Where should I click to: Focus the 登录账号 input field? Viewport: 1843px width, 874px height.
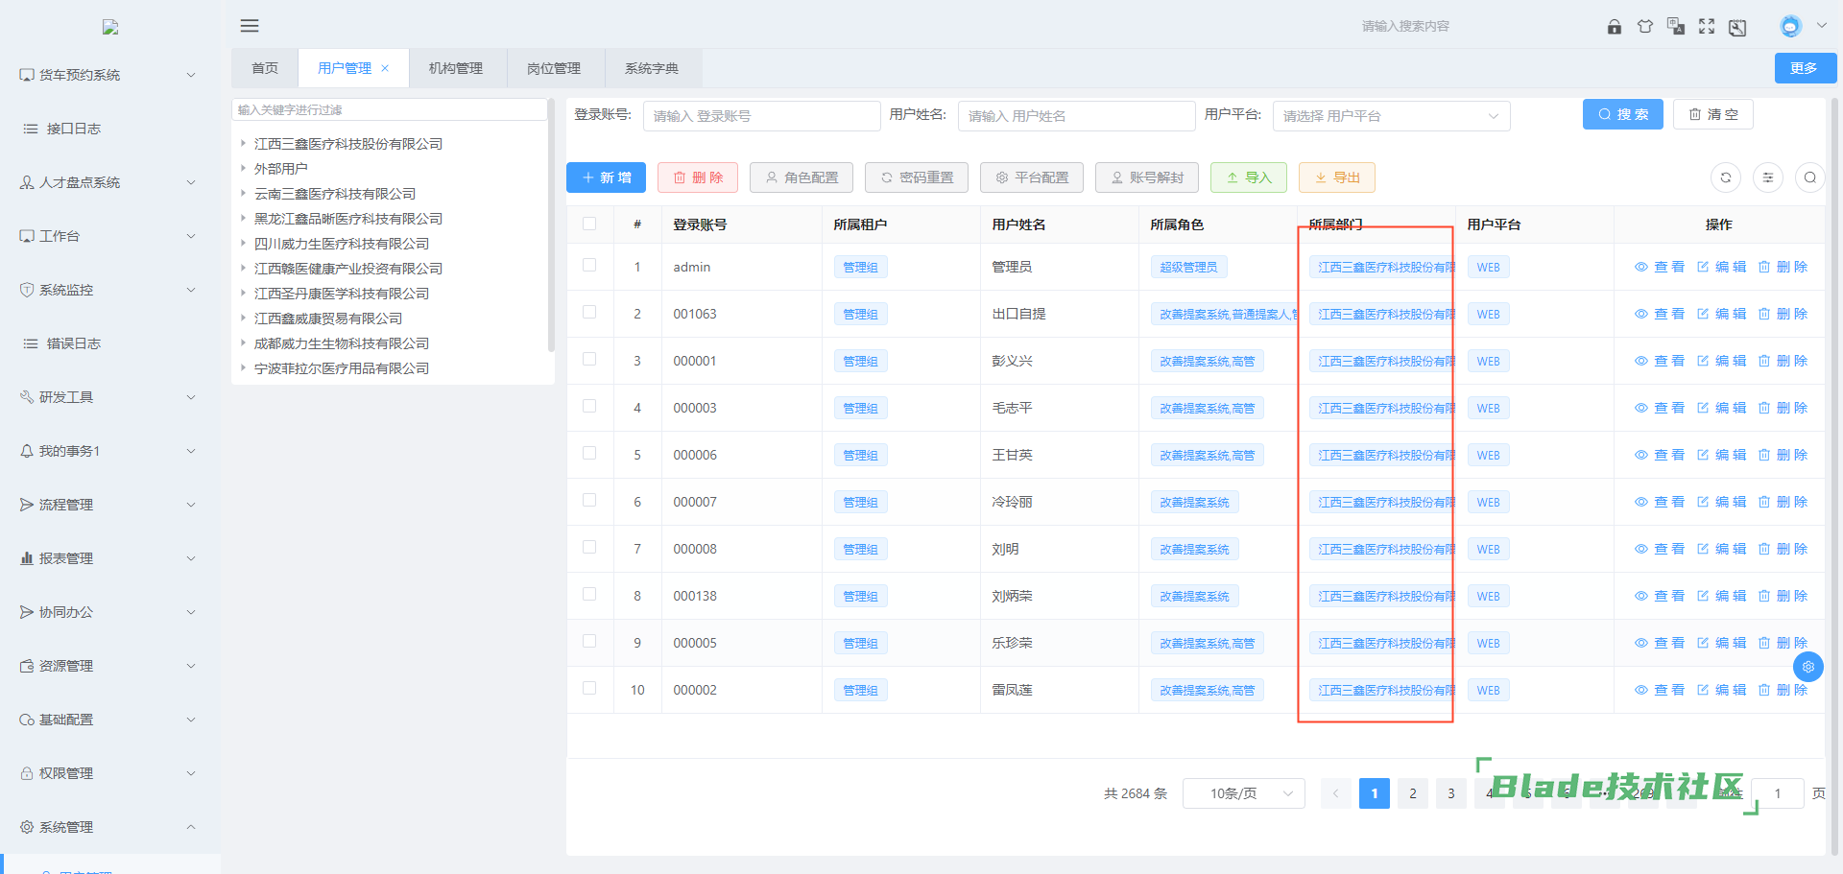[x=761, y=116]
